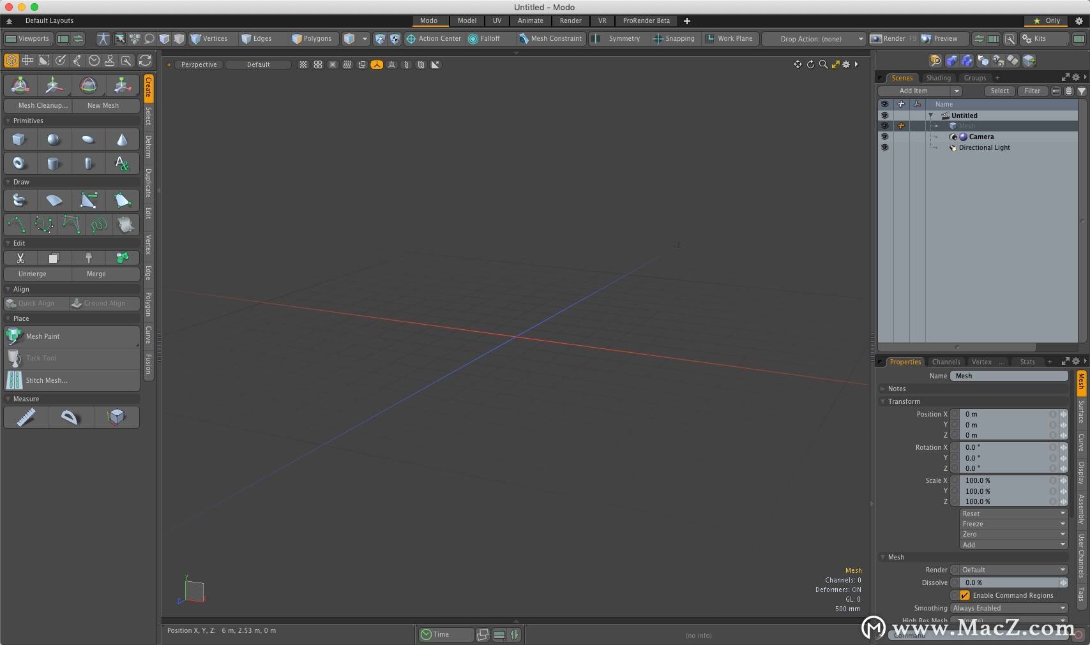
Task: Open the Dimensions measure cube tool
Action: click(x=116, y=417)
